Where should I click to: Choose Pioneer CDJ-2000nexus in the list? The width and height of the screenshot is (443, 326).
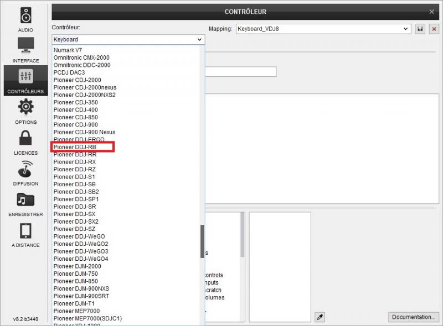[x=85, y=87]
